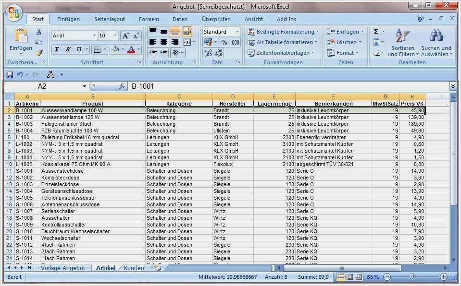Viewport: 461px width, 286px height.
Task: Open the Office button menu
Action: pyautogui.click(x=13, y=13)
